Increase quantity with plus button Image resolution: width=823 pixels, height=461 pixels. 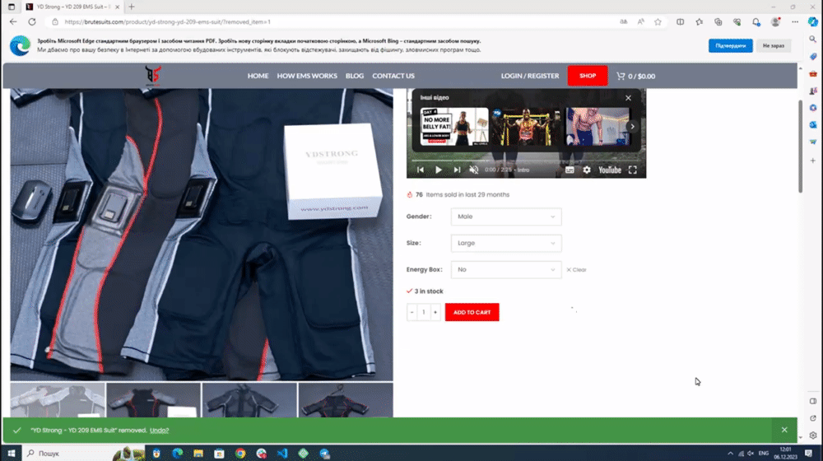point(435,312)
